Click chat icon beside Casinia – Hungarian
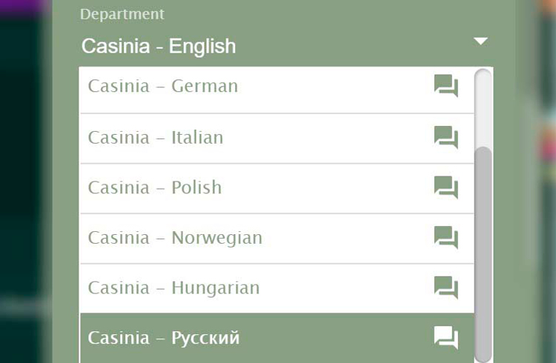Viewport: 556px width, 363px height. [x=446, y=287]
